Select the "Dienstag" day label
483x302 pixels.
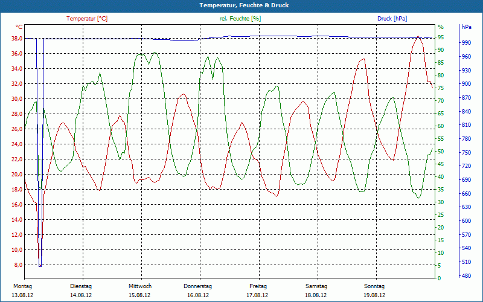[x=81, y=286]
